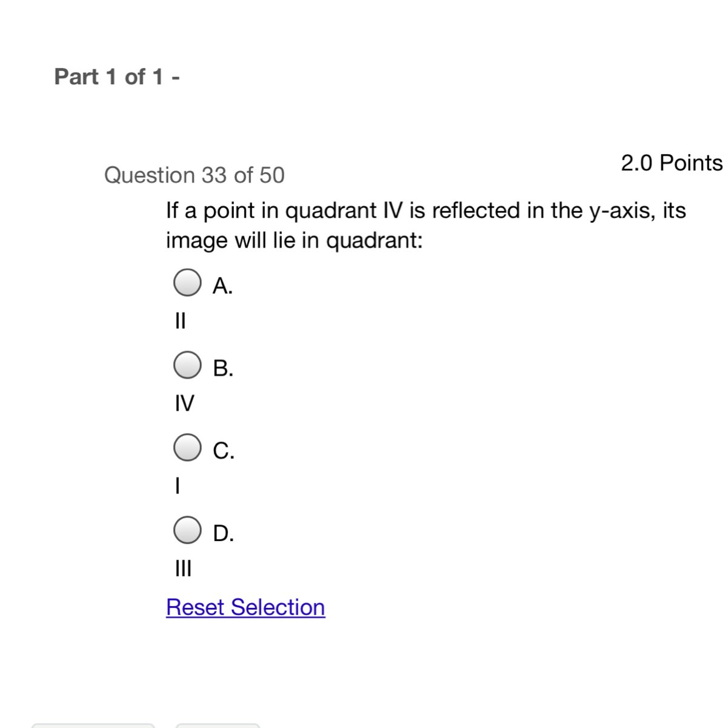Click the question text mentioning y-axis
The image size is (726, 728).
(426, 211)
